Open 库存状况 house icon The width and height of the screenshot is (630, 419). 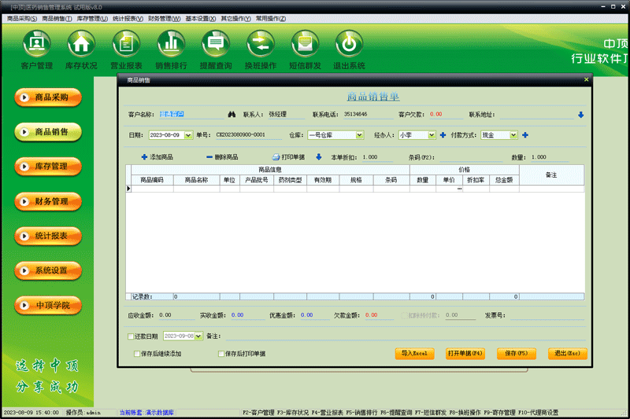[x=81, y=43]
